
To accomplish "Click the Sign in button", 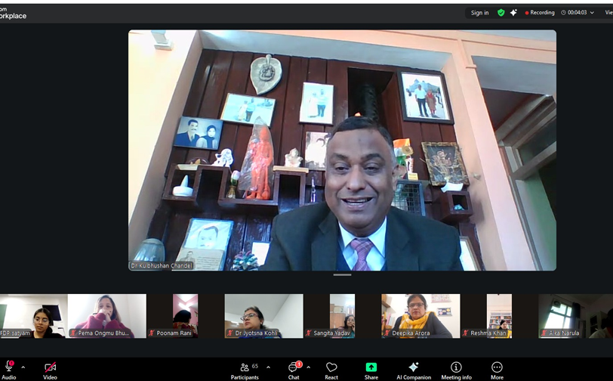I will coord(479,13).
